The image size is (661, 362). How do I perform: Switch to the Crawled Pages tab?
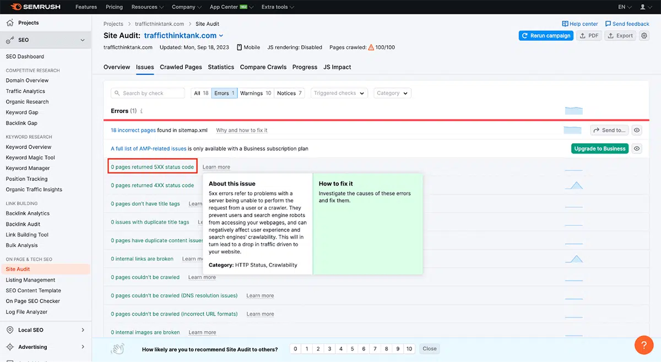click(181, 67)
